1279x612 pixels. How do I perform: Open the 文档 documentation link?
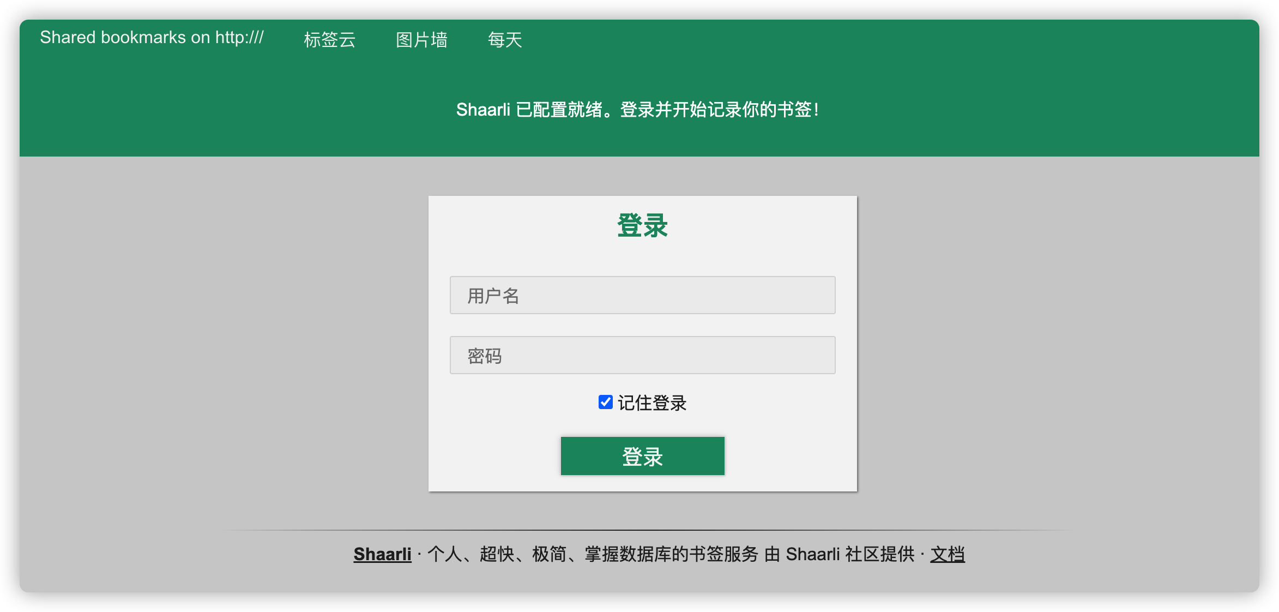[x=947, y=554]
